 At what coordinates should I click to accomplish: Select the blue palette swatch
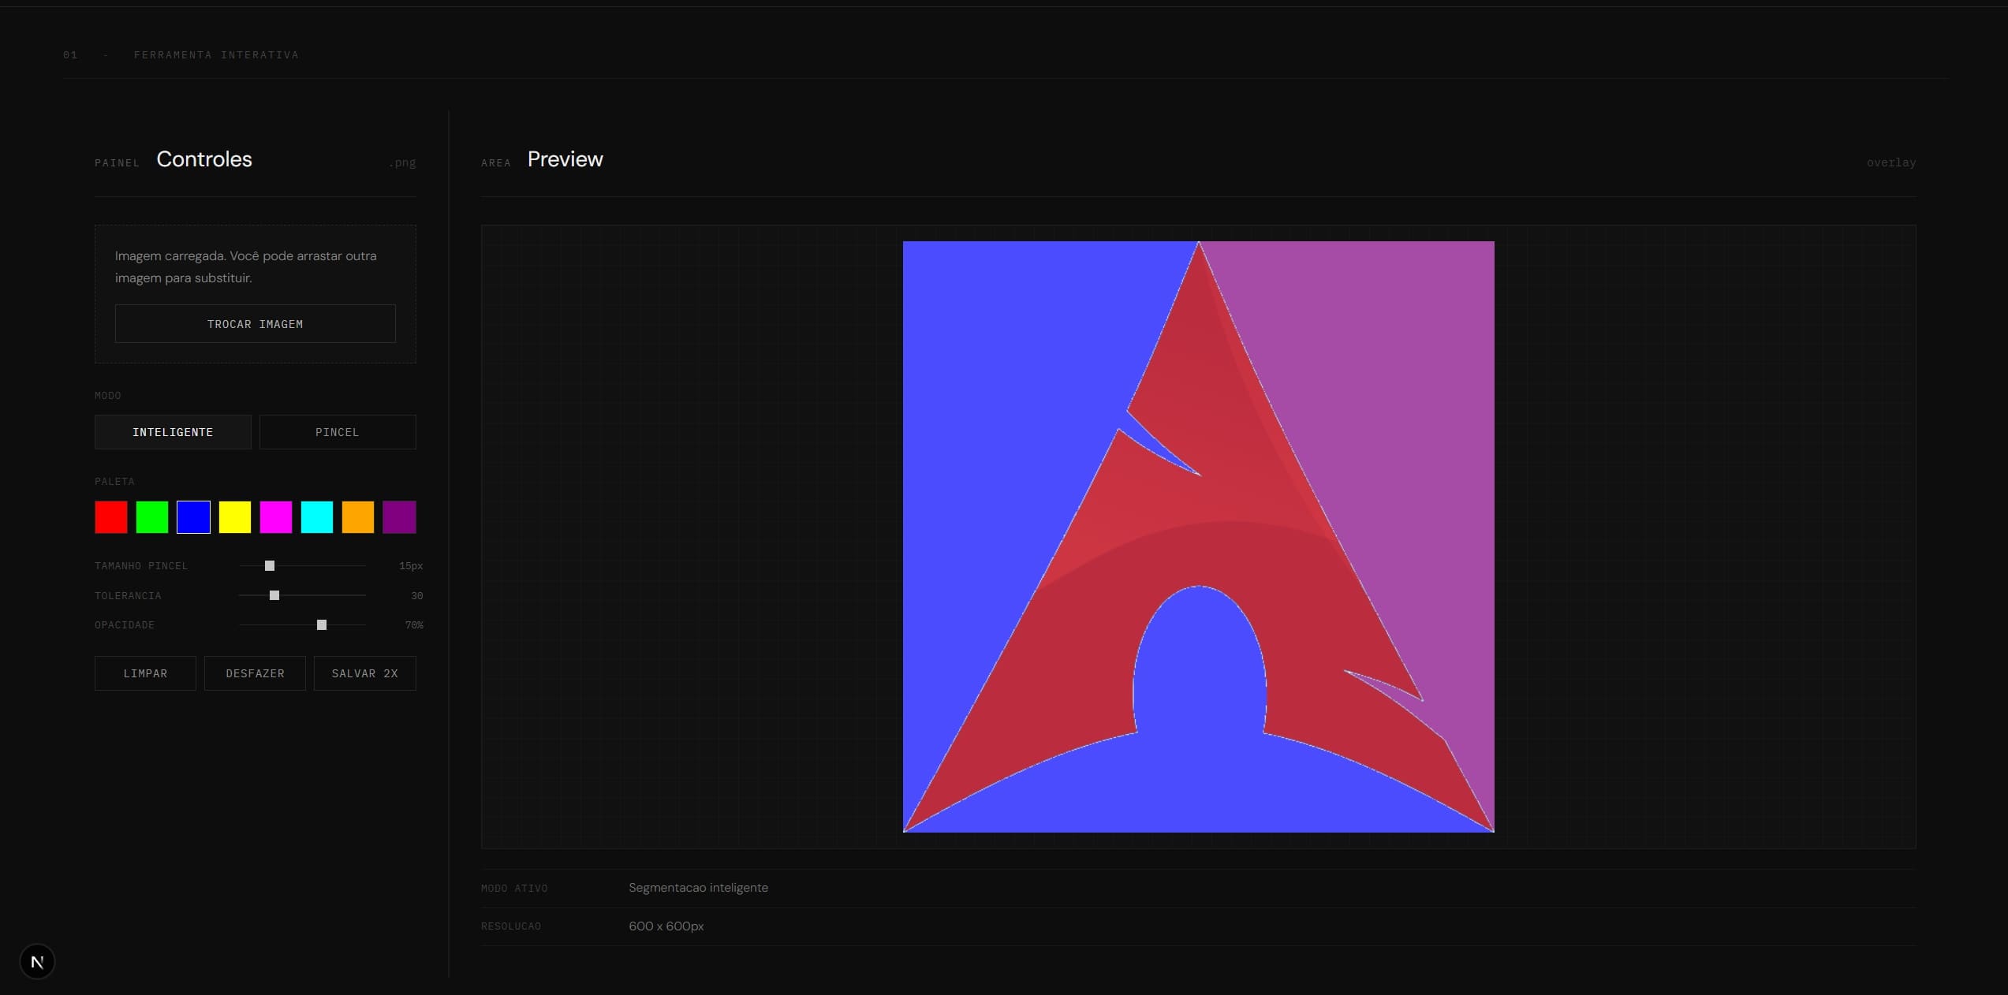[193, 517]
